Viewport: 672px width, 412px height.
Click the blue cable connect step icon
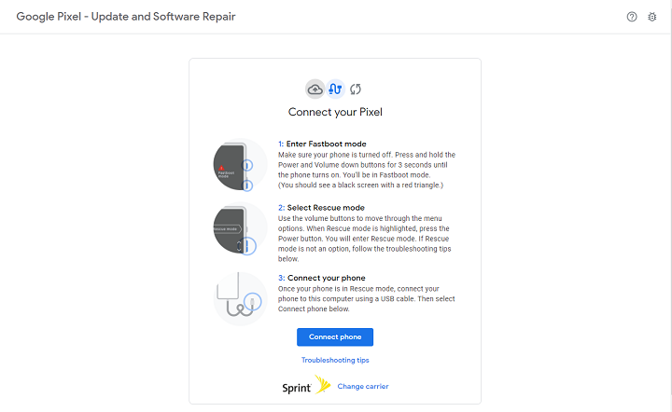coord(335,89)
